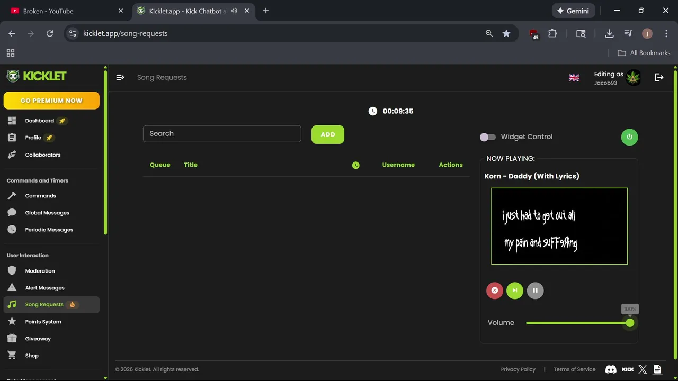
Task: Bookmark this page with star icon
Action: 506,33
